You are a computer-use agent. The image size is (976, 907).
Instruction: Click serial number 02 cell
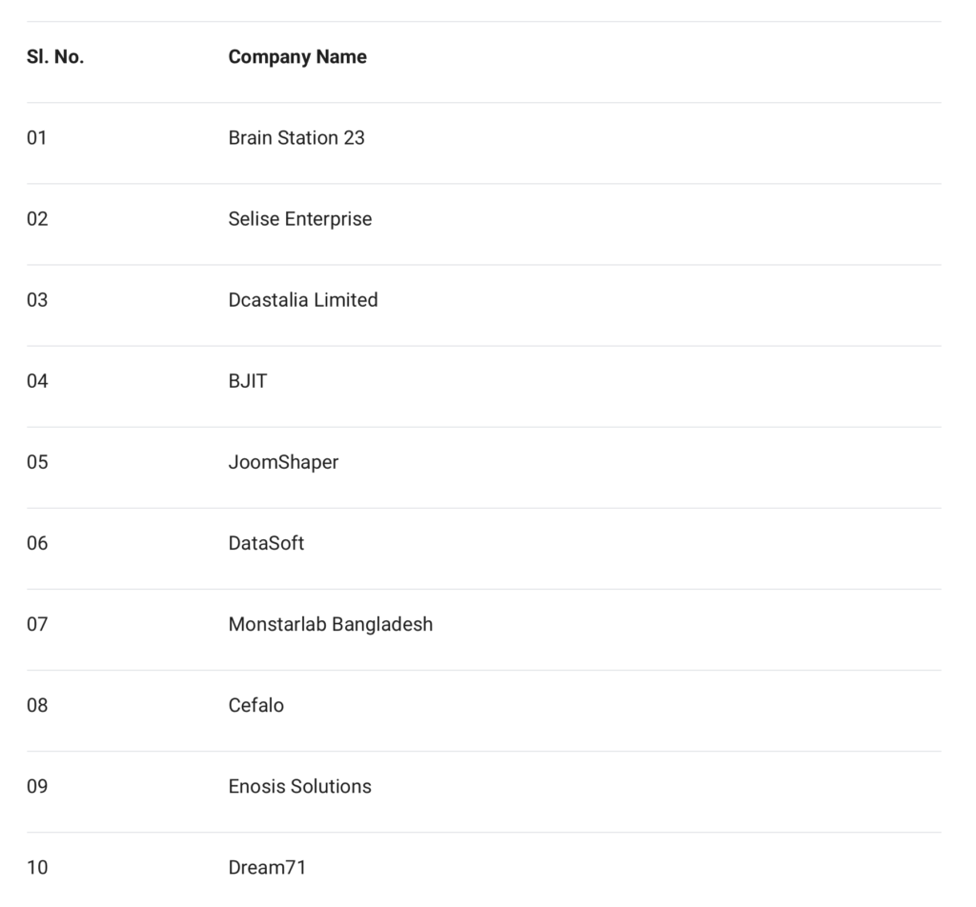[37, 219]
